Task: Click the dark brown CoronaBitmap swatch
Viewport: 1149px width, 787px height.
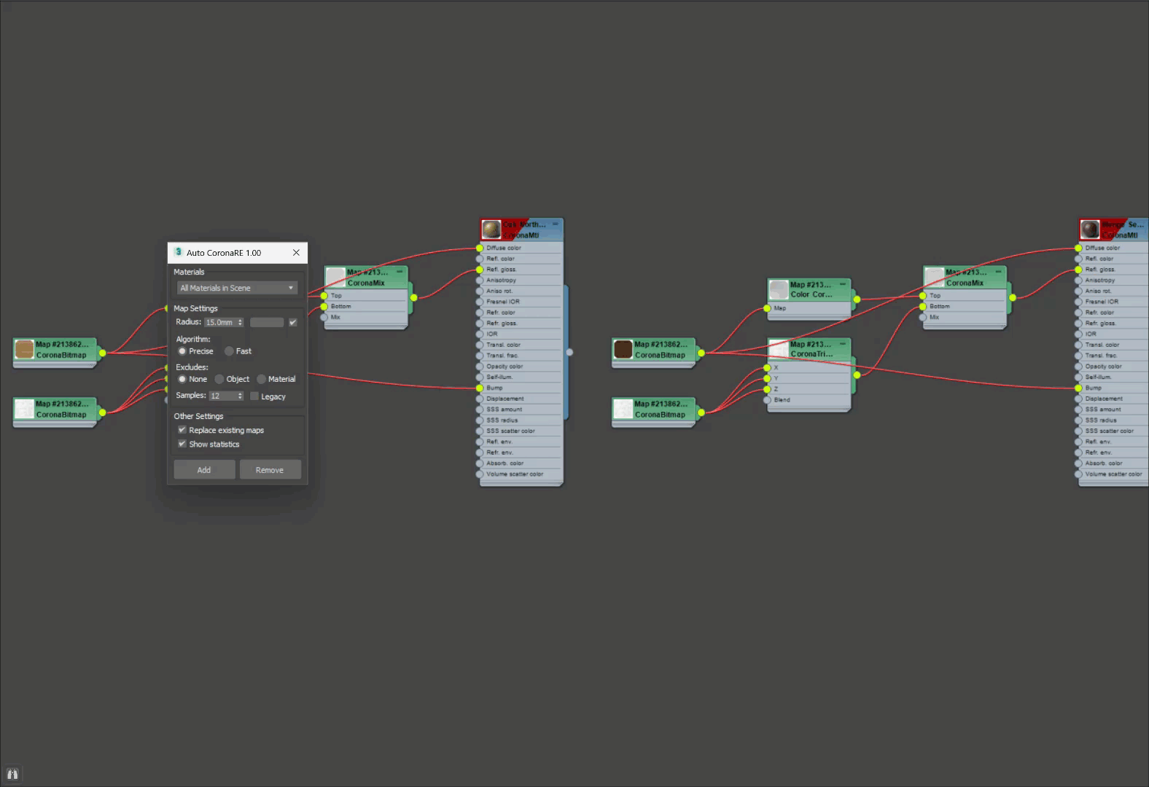Action: click(623, 349)
